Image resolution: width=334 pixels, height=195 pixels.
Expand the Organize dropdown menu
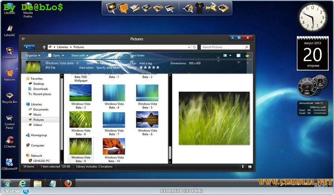pos(32,56)
